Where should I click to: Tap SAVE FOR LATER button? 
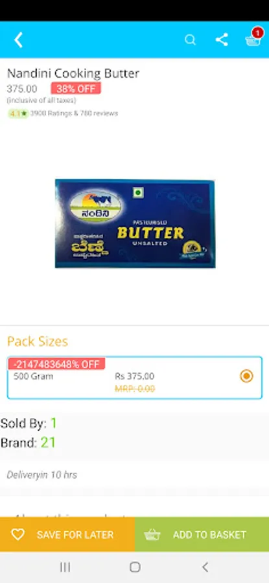pos(67,534)
